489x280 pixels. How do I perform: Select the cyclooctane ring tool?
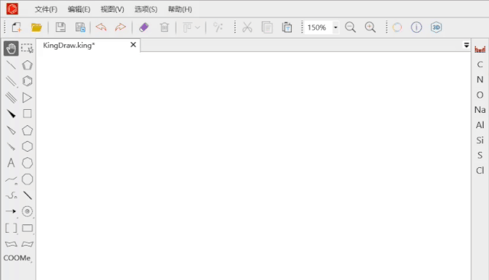[x=28, y=179]
